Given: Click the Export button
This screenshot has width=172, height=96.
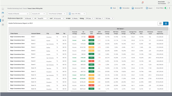Looking at the screenshot, I should pos(149,8).
